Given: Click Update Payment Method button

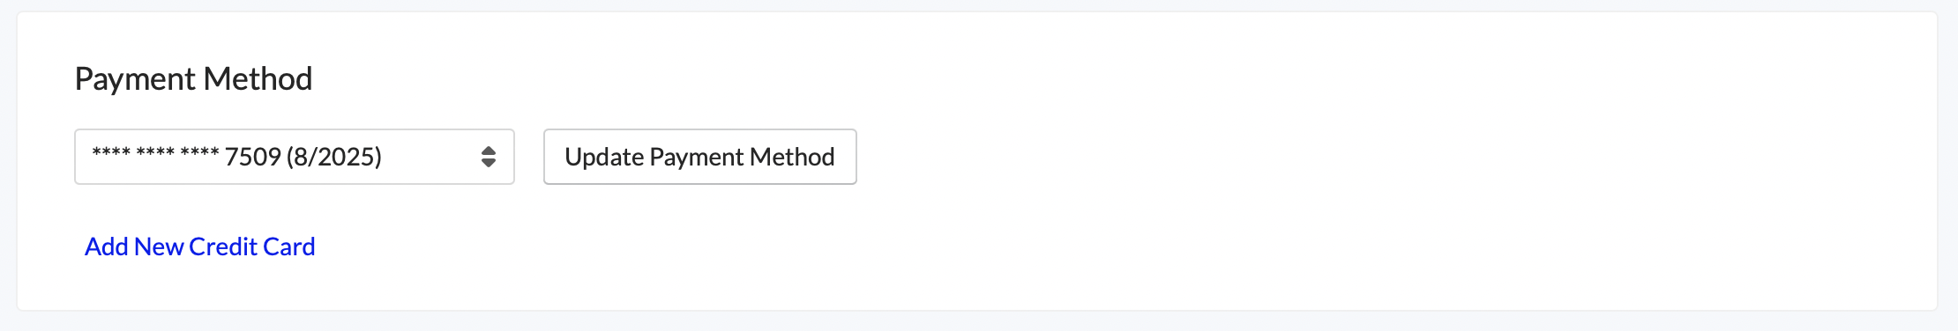Looking at the screenshot, I should 699,157.
